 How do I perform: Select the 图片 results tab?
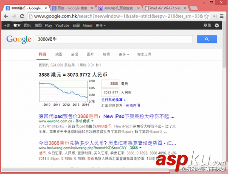tap(90, 54)
